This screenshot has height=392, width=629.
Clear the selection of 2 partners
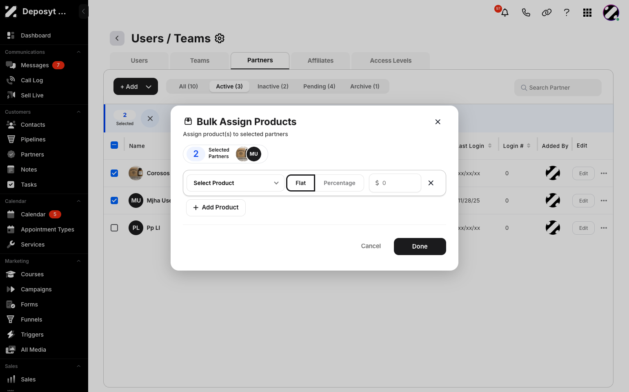tap(150, 119)
